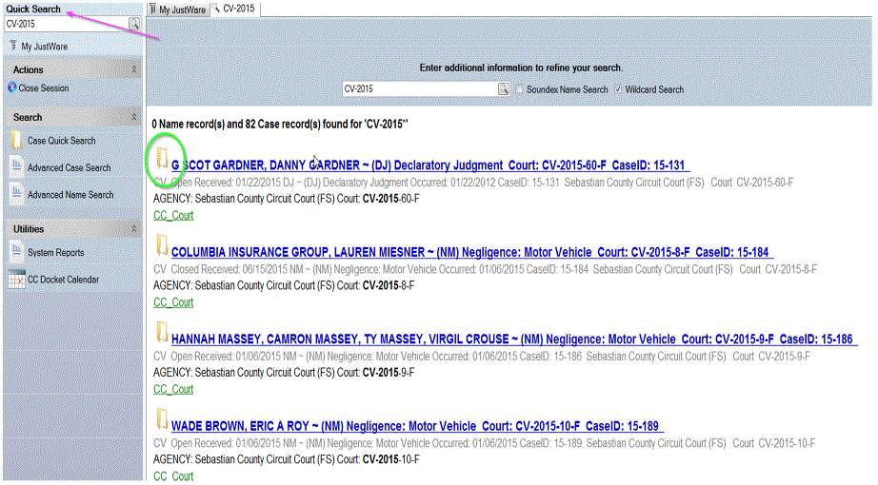Launch System Reports from Utilities

click(x=55, y=253)
